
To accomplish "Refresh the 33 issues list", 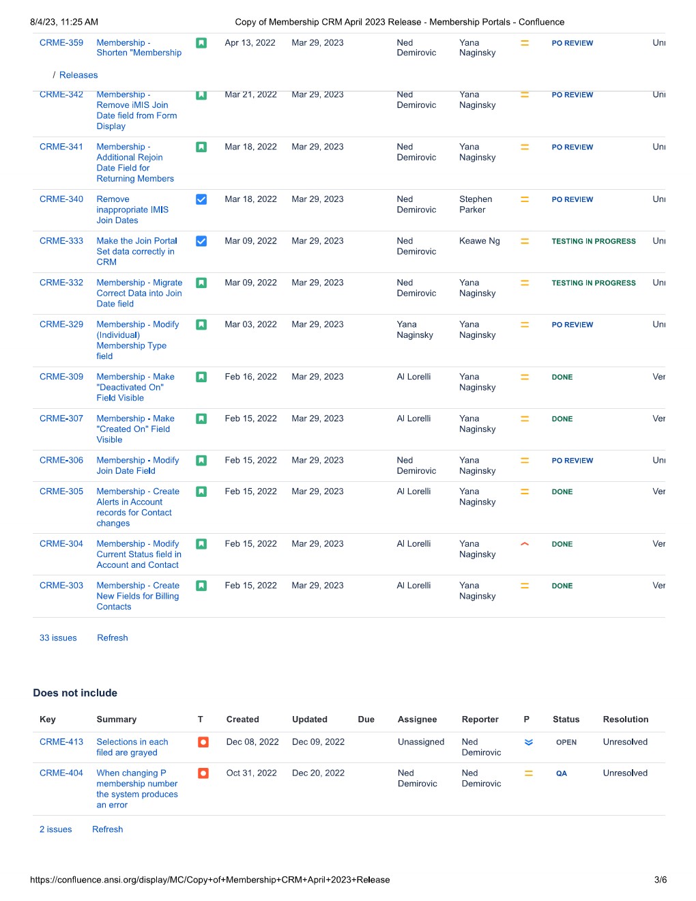I will (x=113, y=638).
